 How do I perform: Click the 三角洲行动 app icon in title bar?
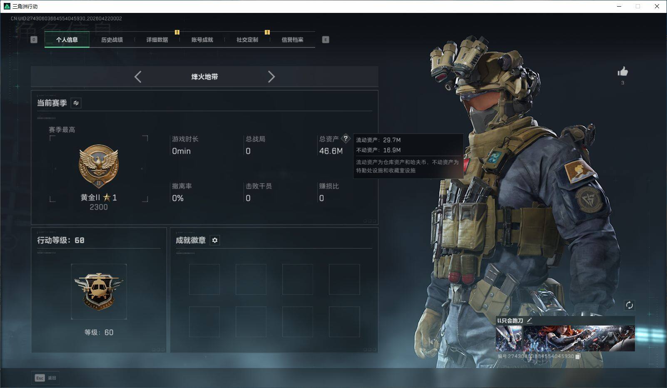(7, 6)
